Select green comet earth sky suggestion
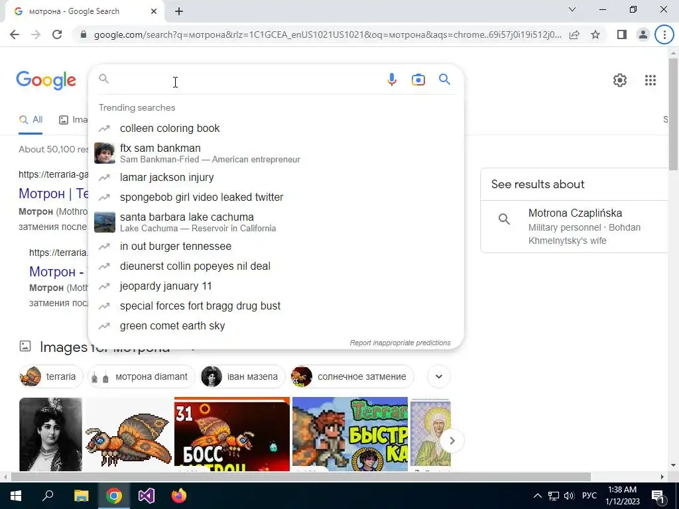This screenshot has width=679, height=509. pos(276,325)
